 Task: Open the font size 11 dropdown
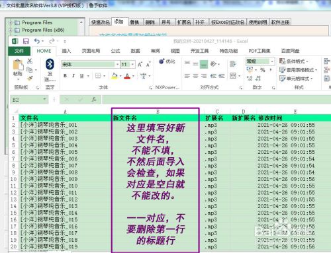point(132,64)
